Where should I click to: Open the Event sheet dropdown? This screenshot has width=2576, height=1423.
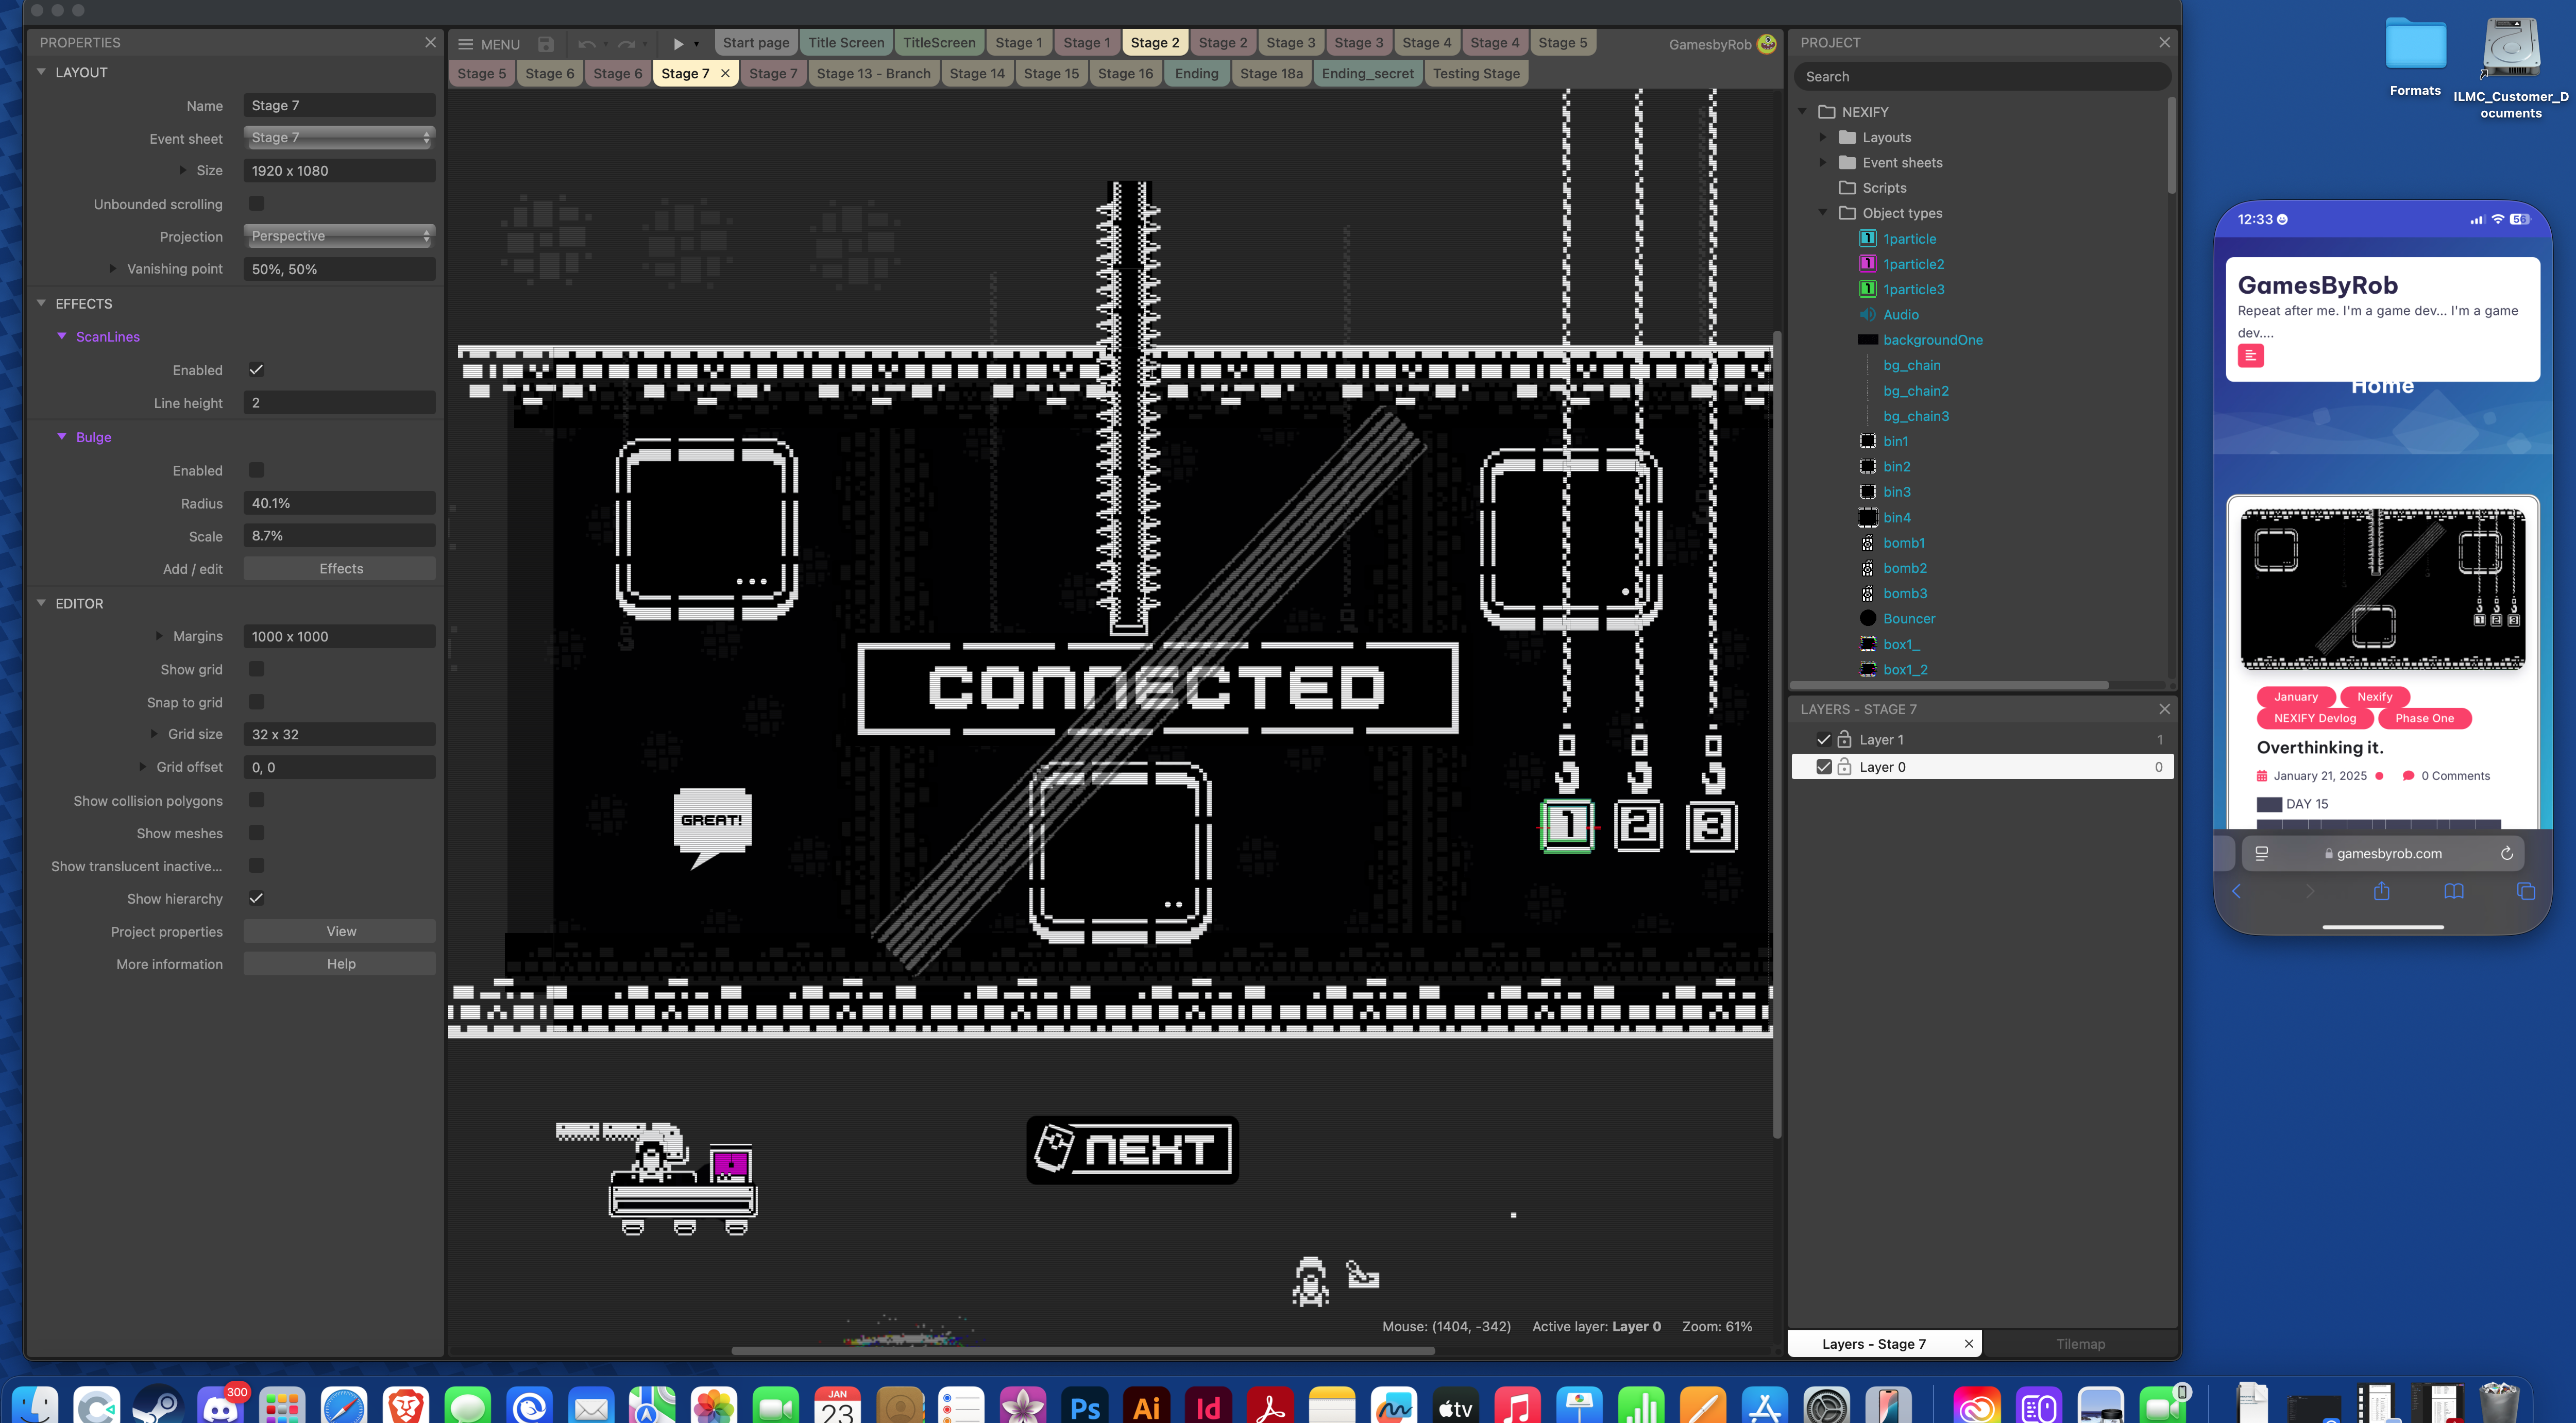coord(339,138)
